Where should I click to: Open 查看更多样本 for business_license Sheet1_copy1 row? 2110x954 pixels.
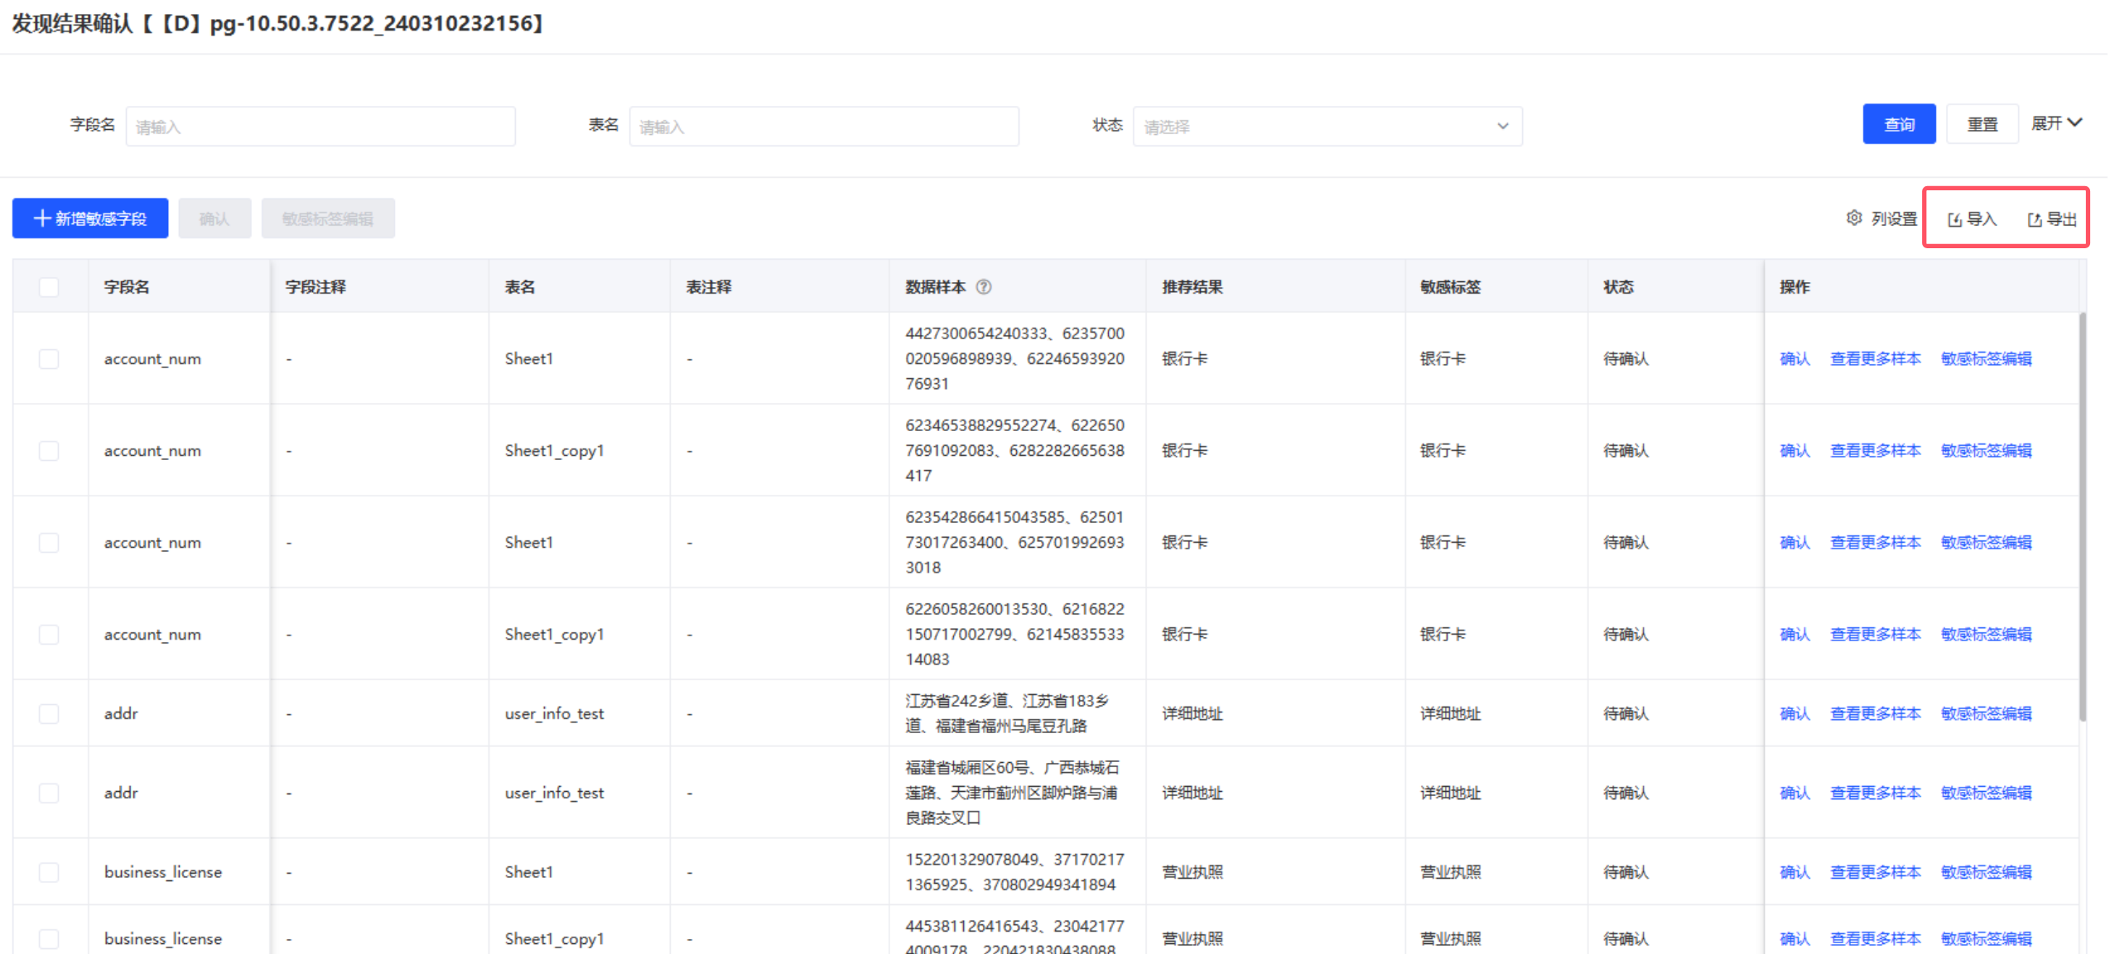(x=1875, y=939)
